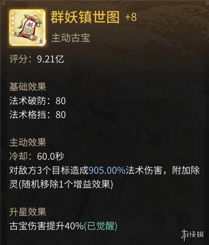
Task: Click the 冷却 60.0秒 cooldown text
Action: pyautogui.click(x=37, y=156)
